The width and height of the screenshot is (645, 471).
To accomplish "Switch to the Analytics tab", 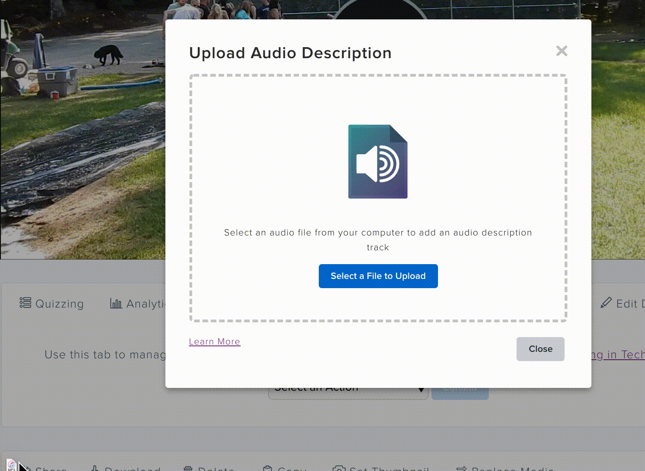I will (138, 303).
